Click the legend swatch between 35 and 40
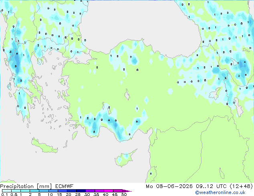The image size is (254, 196). [99, 191]
